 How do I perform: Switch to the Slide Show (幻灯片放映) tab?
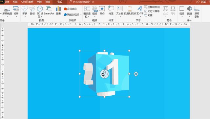click(27, 2)
